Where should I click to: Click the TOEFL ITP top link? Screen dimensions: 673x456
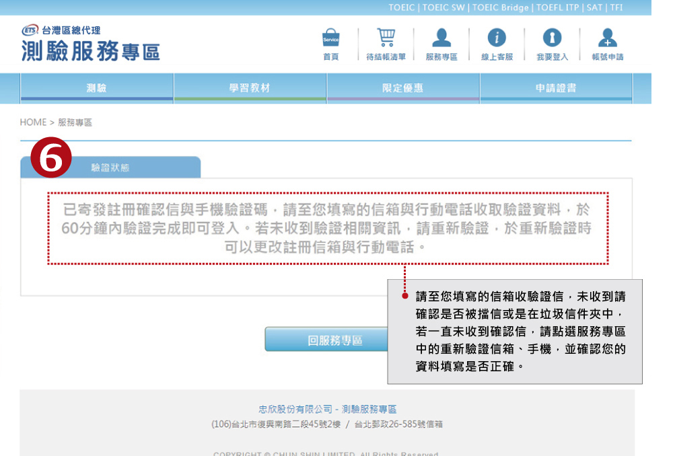click(x=559, y=7)
